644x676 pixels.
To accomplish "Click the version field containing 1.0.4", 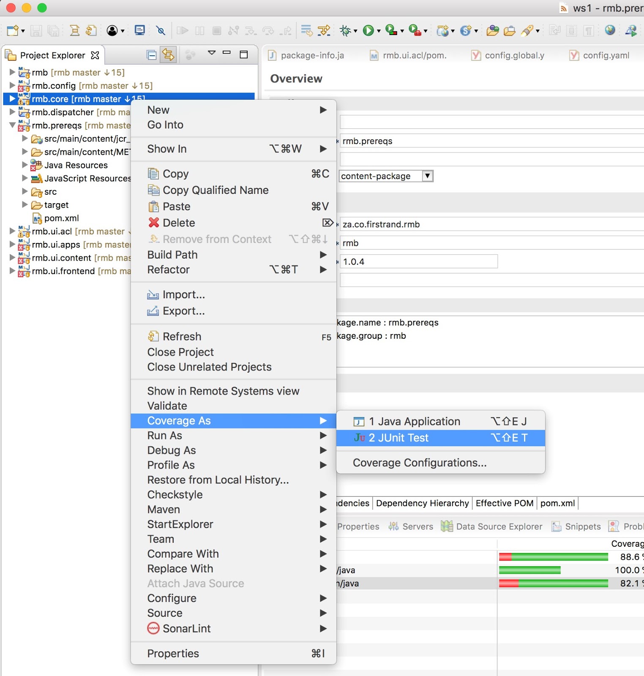I will point(419,262).
